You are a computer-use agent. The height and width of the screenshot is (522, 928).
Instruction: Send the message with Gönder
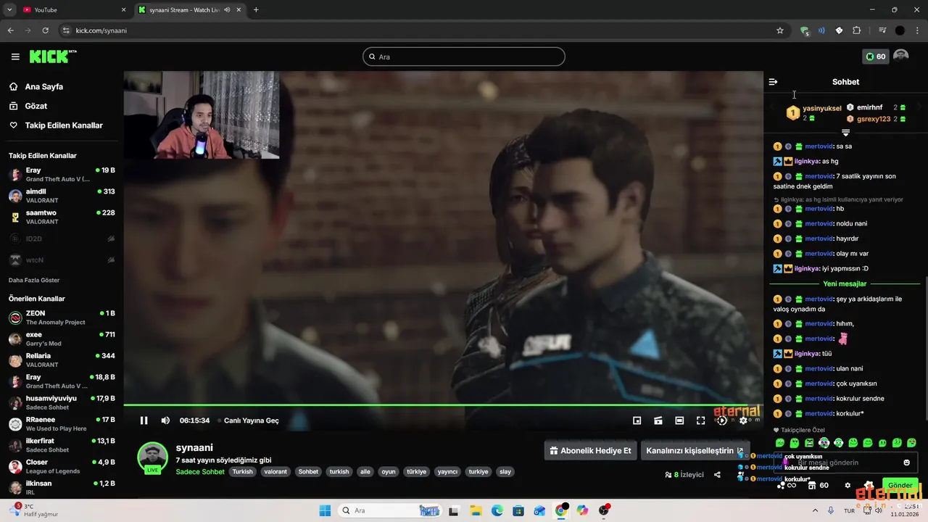click(x=900, y=485)
